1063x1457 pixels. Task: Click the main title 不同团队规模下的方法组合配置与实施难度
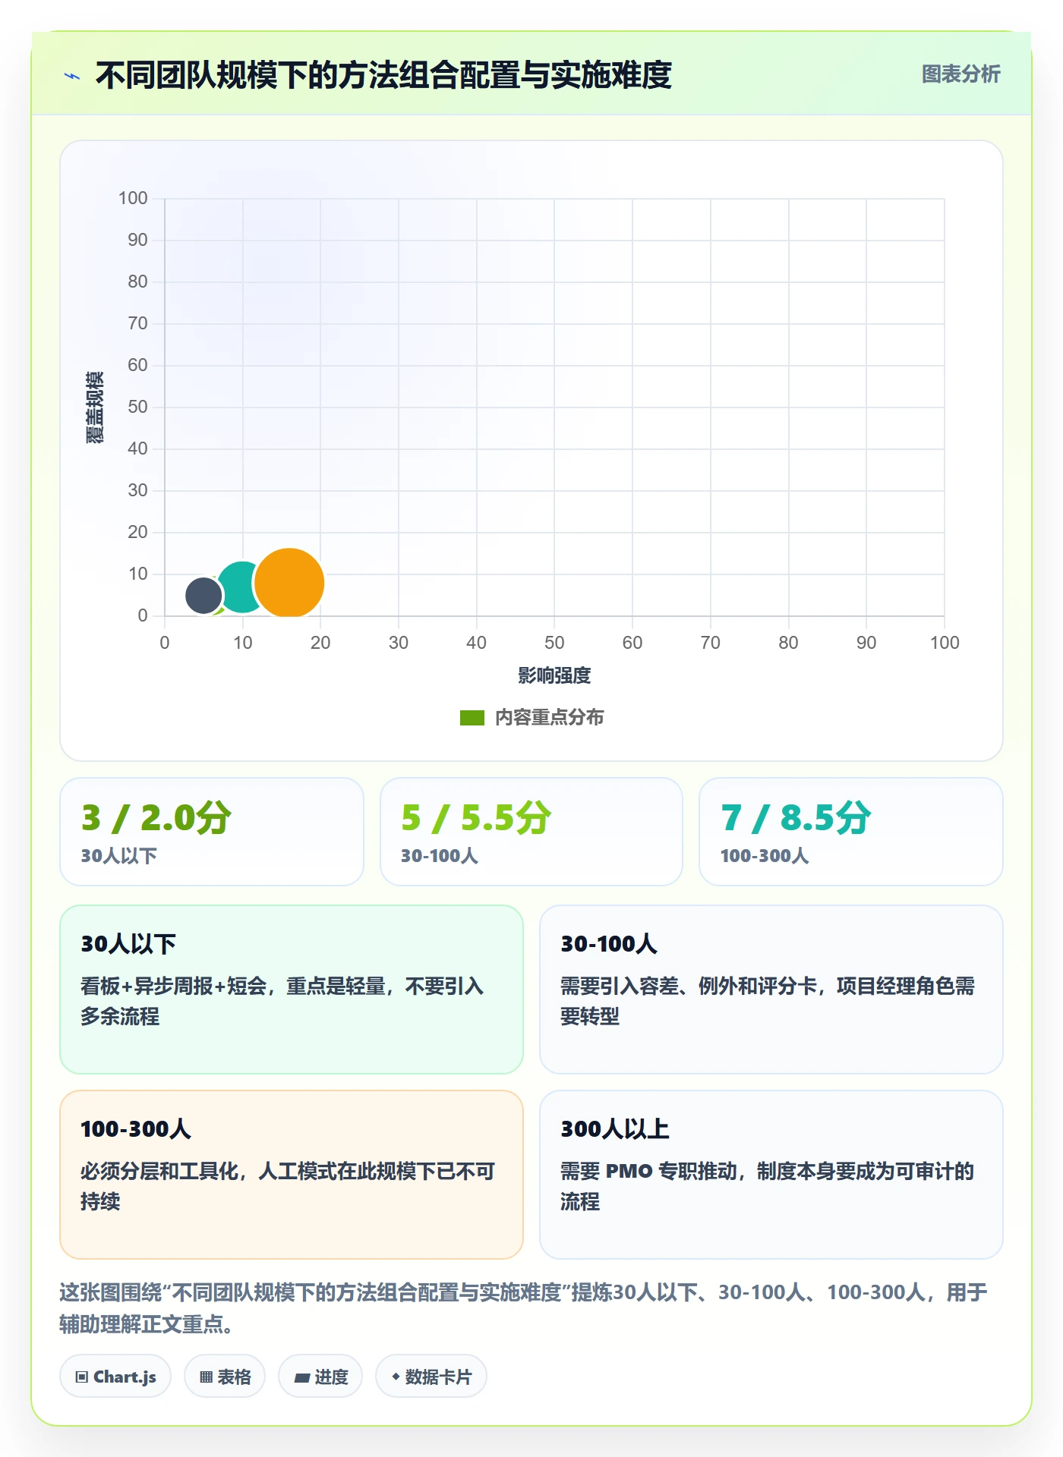pos(383,75)
